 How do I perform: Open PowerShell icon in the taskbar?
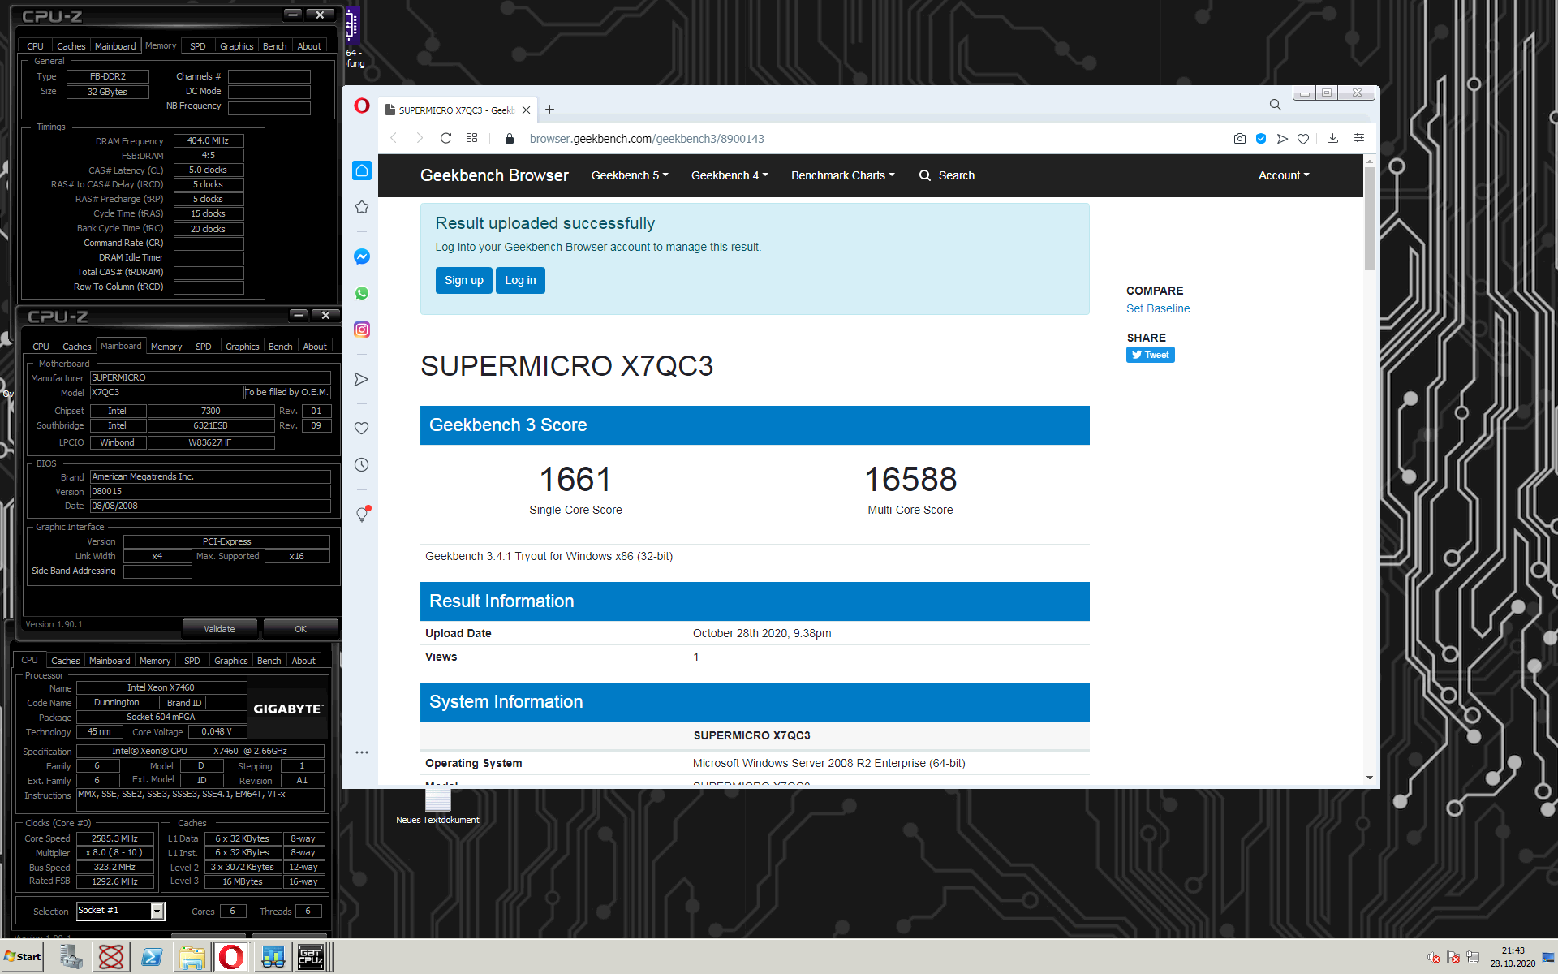click(x=152, y=957)
